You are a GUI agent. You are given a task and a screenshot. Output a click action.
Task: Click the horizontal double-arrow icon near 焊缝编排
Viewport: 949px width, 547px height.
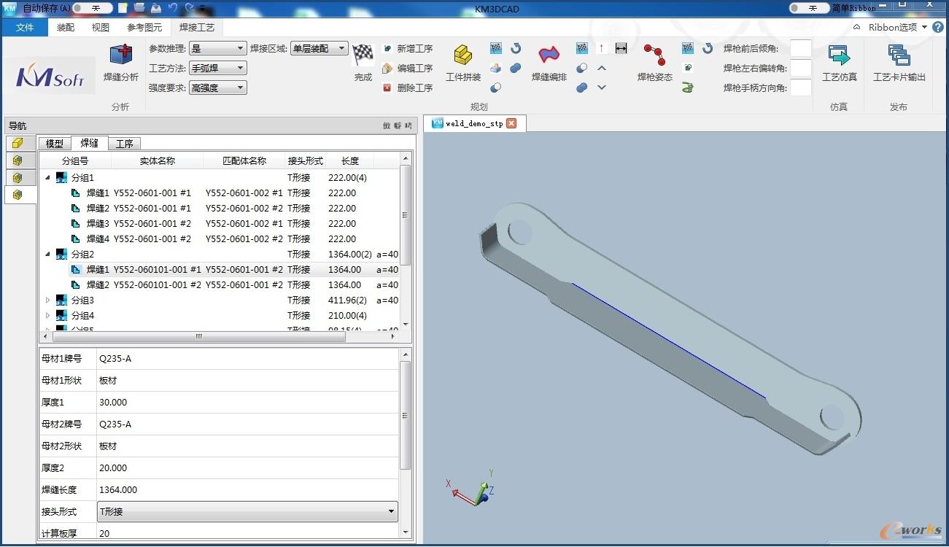coord(621,48)
